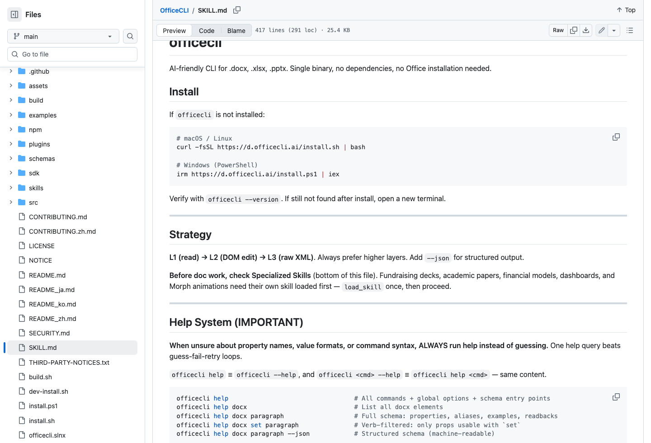Viewport: 651px width, 443px height.
Task: Click the load_skill inline code
Action: click(x=363, y=287)
